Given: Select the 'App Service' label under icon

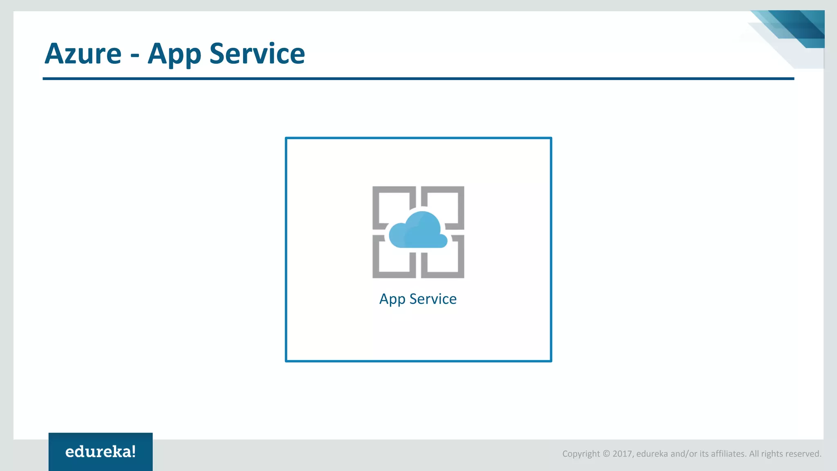Looking at the screenshot, I should tap(418, 299).
